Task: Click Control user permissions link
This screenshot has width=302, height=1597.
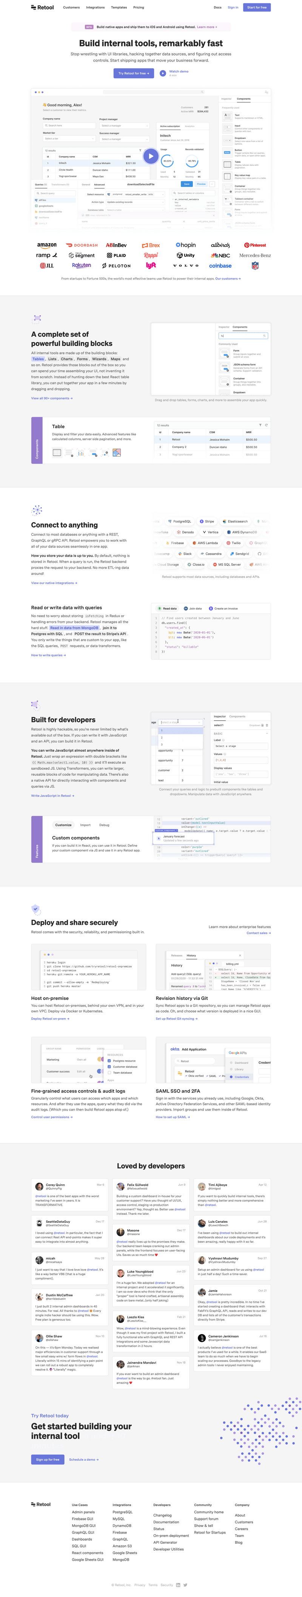Action: tap(52, 1117)
